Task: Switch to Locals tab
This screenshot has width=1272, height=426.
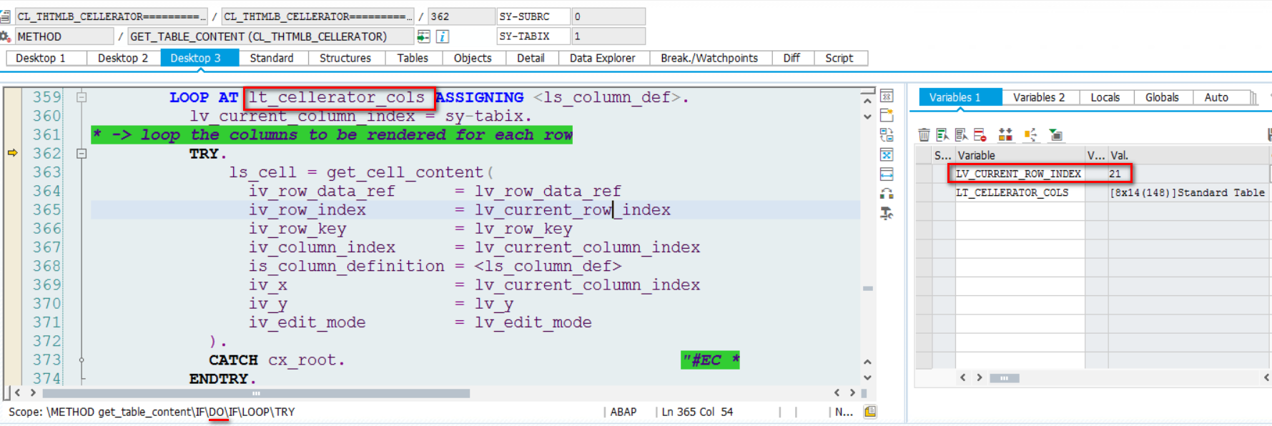Action: point(1105,97)
